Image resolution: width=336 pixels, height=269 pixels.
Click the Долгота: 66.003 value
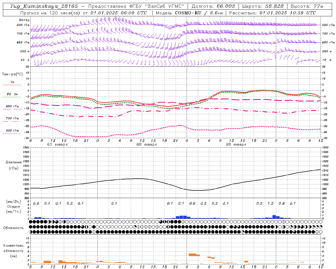click(x=213, y=6)
